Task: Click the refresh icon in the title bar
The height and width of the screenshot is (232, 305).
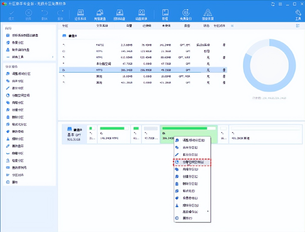Action: [273, 4]
